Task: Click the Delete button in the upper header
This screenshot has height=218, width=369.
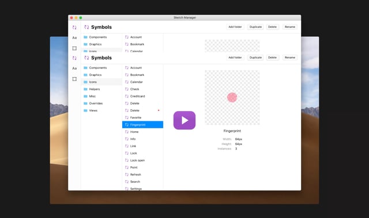Action: click(x=273, y=27)
